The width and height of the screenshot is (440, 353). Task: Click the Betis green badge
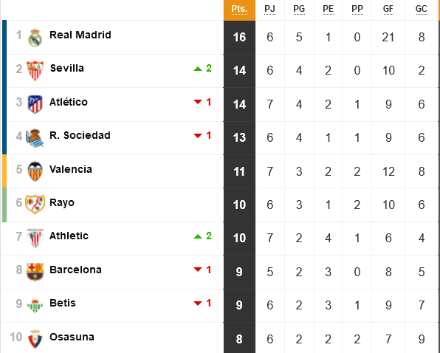[x=35, y=305]
